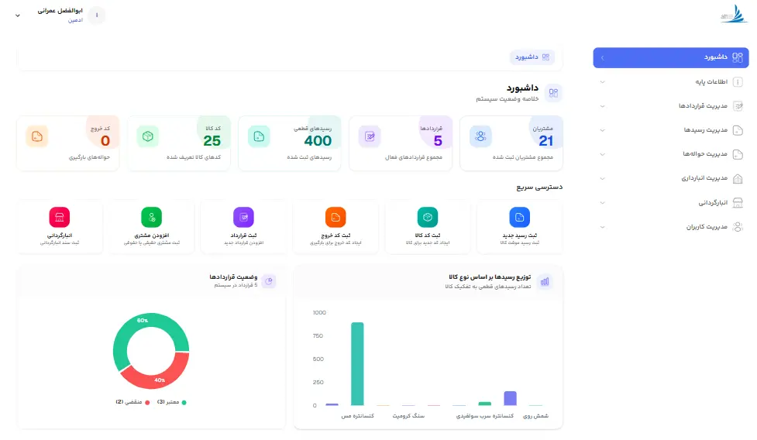Expand the مدیریت کاربران chevron
Viewport: 757px width, 440px height.
point(603,227)
